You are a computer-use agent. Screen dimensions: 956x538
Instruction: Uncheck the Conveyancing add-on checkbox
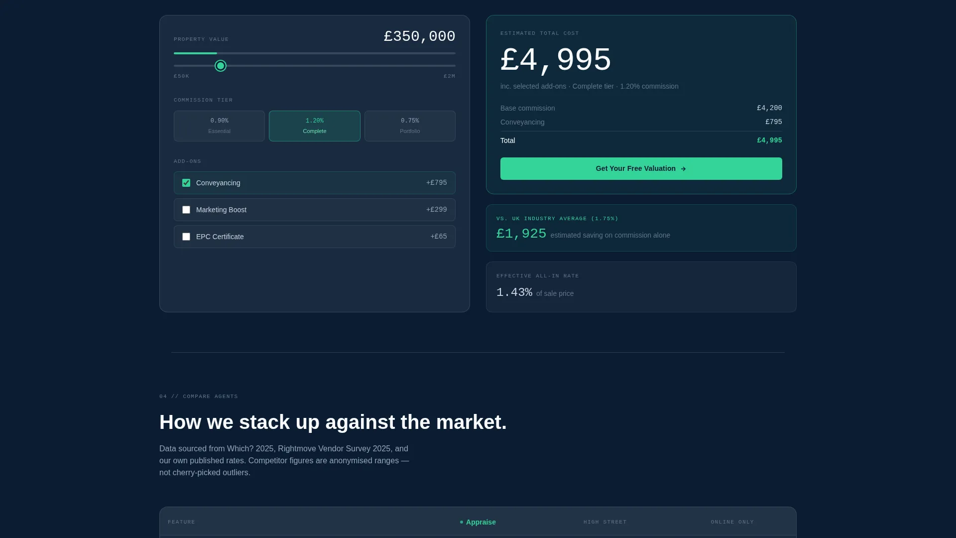[186, 183]
